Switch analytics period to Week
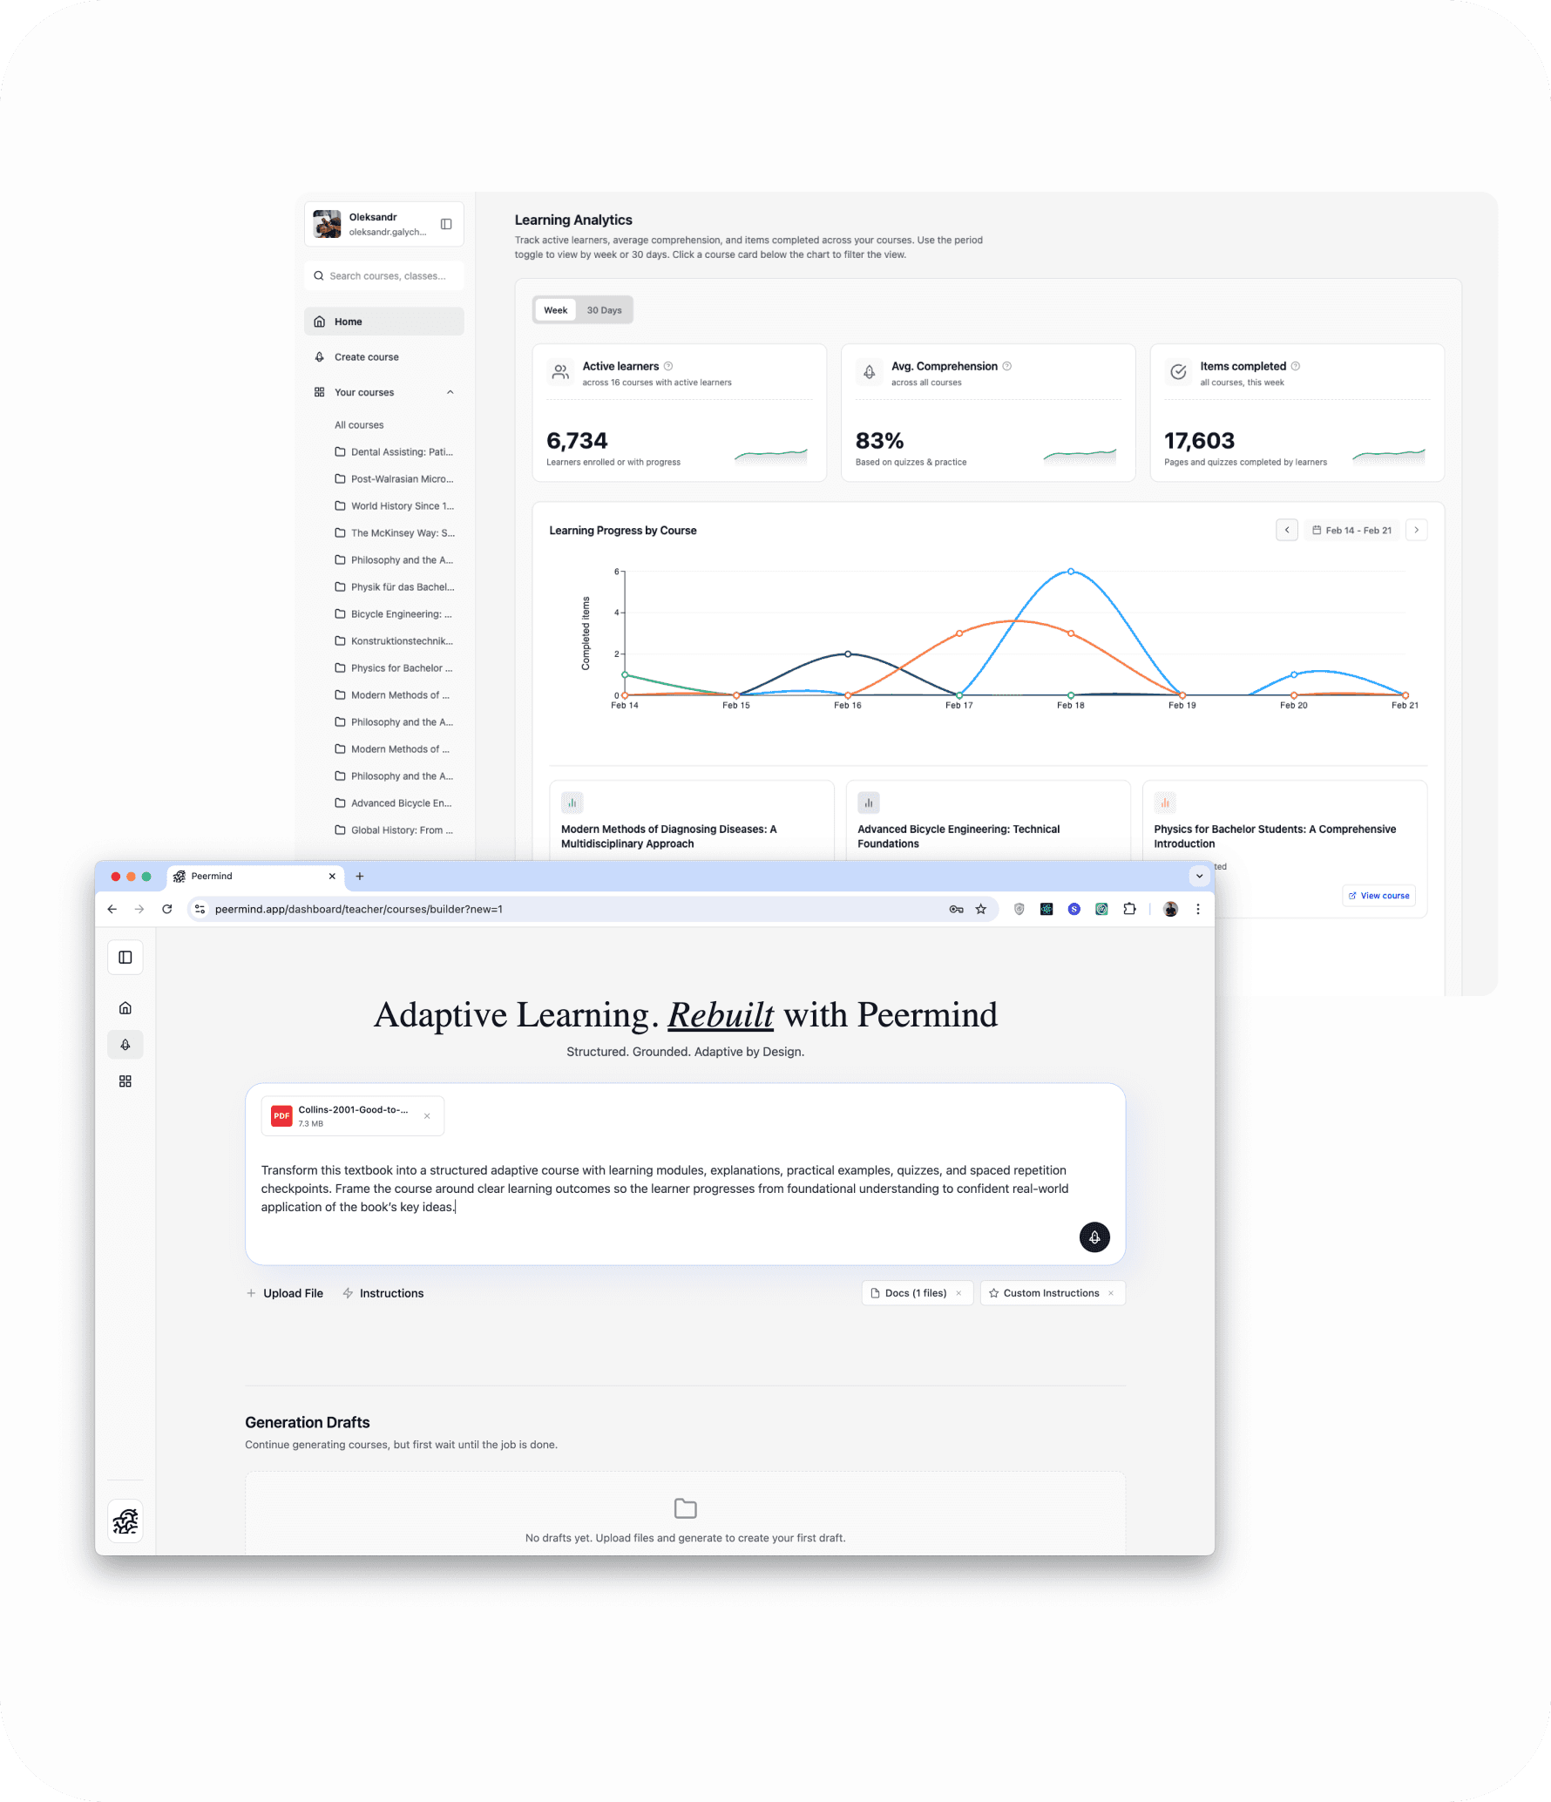Viewport: 1551px width, 1802px height. pos(556,310)
